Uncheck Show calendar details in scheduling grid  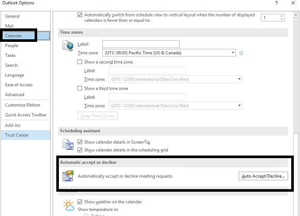80,150
